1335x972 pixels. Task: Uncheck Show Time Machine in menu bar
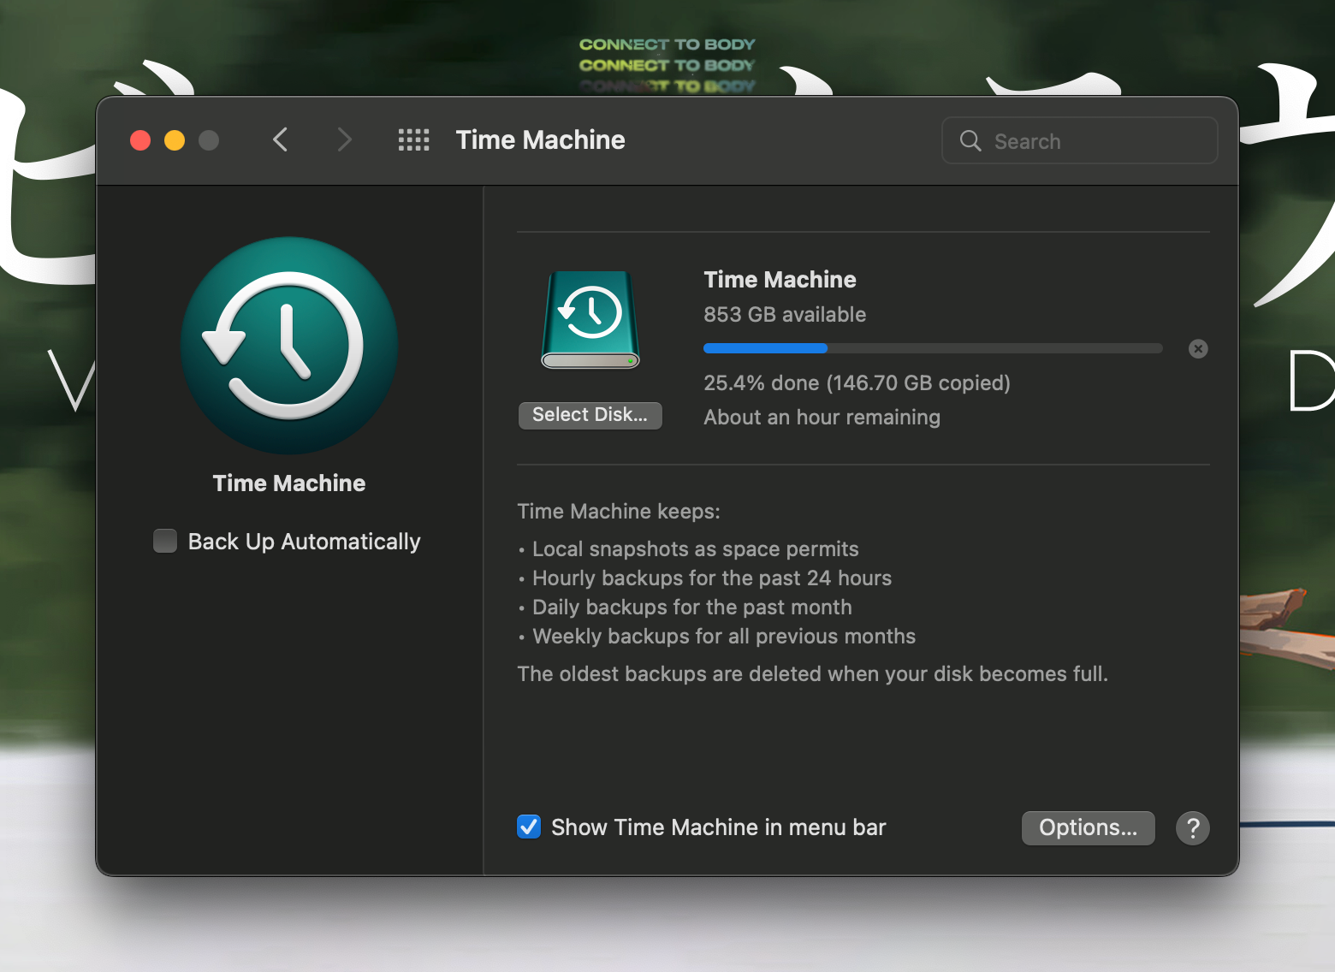point(529,827)
